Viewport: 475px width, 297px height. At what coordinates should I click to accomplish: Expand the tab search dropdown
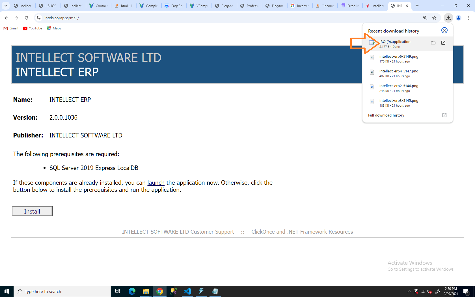click(6, 6)
